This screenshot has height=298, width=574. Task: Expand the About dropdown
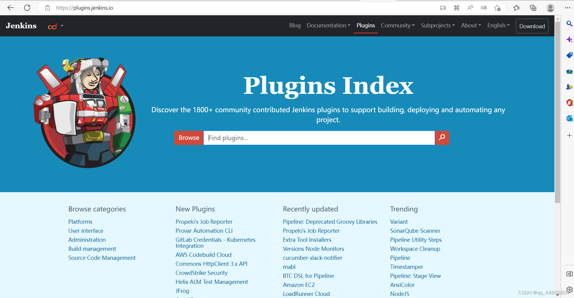click(471, 26)
